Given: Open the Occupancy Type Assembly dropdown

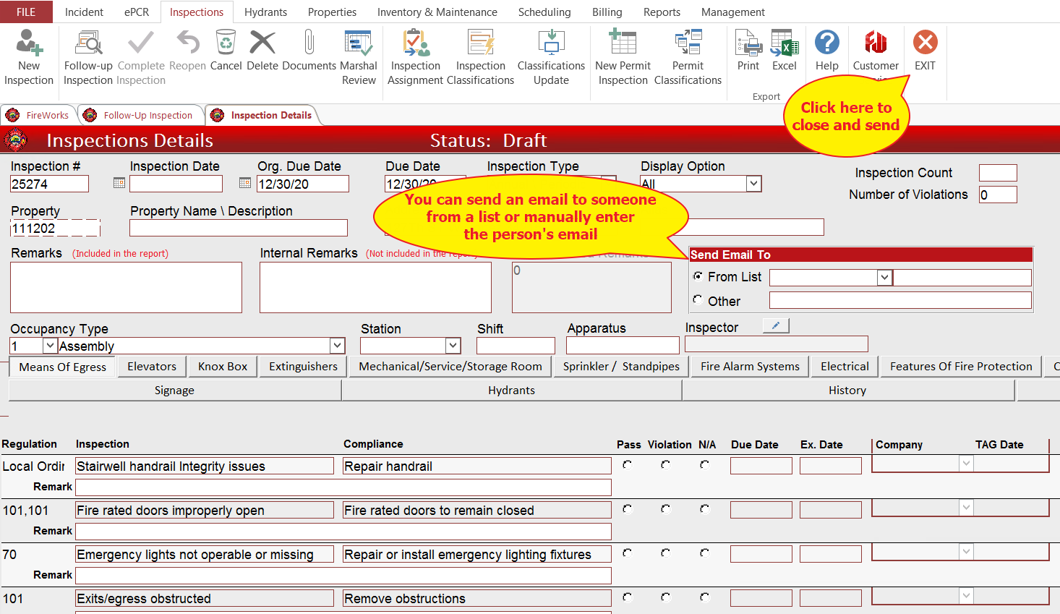Looking at the screenshot, I should [x=337, y=346].
